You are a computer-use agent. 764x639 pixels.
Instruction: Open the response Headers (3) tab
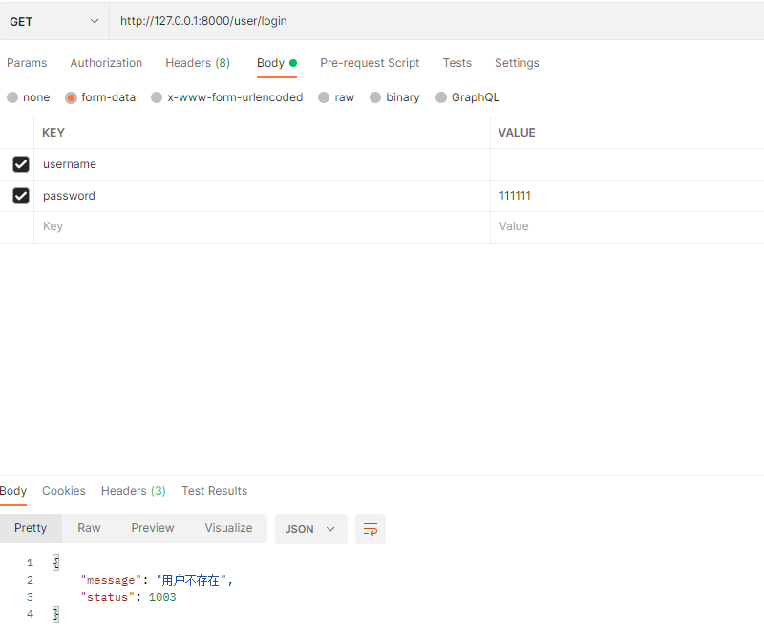134,491
